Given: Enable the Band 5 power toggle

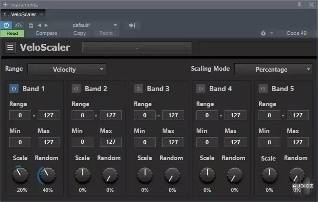Looking at the screenshot, I should (263, 89).
